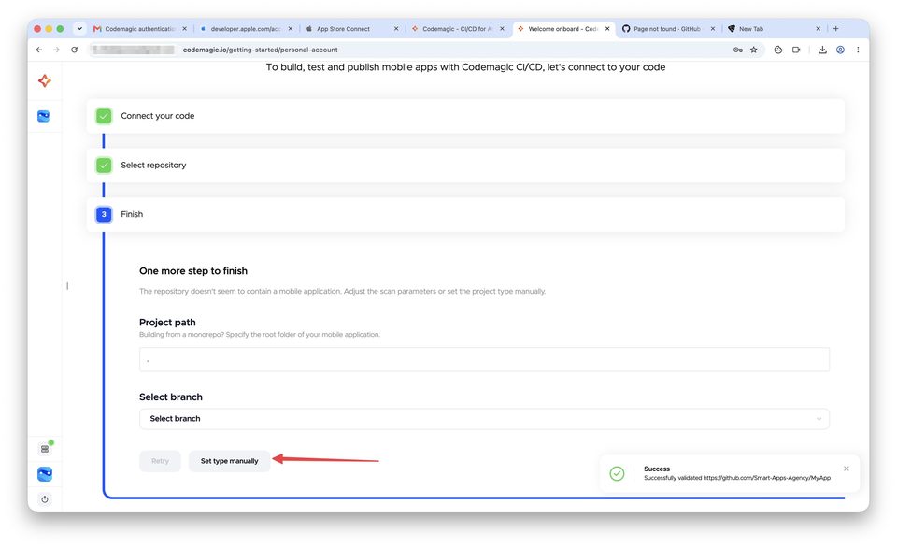Image resolution: width=897 pixels, height=548 pixels.
Task: Expand the Connect your code step
Action: (x=465, y=116)
